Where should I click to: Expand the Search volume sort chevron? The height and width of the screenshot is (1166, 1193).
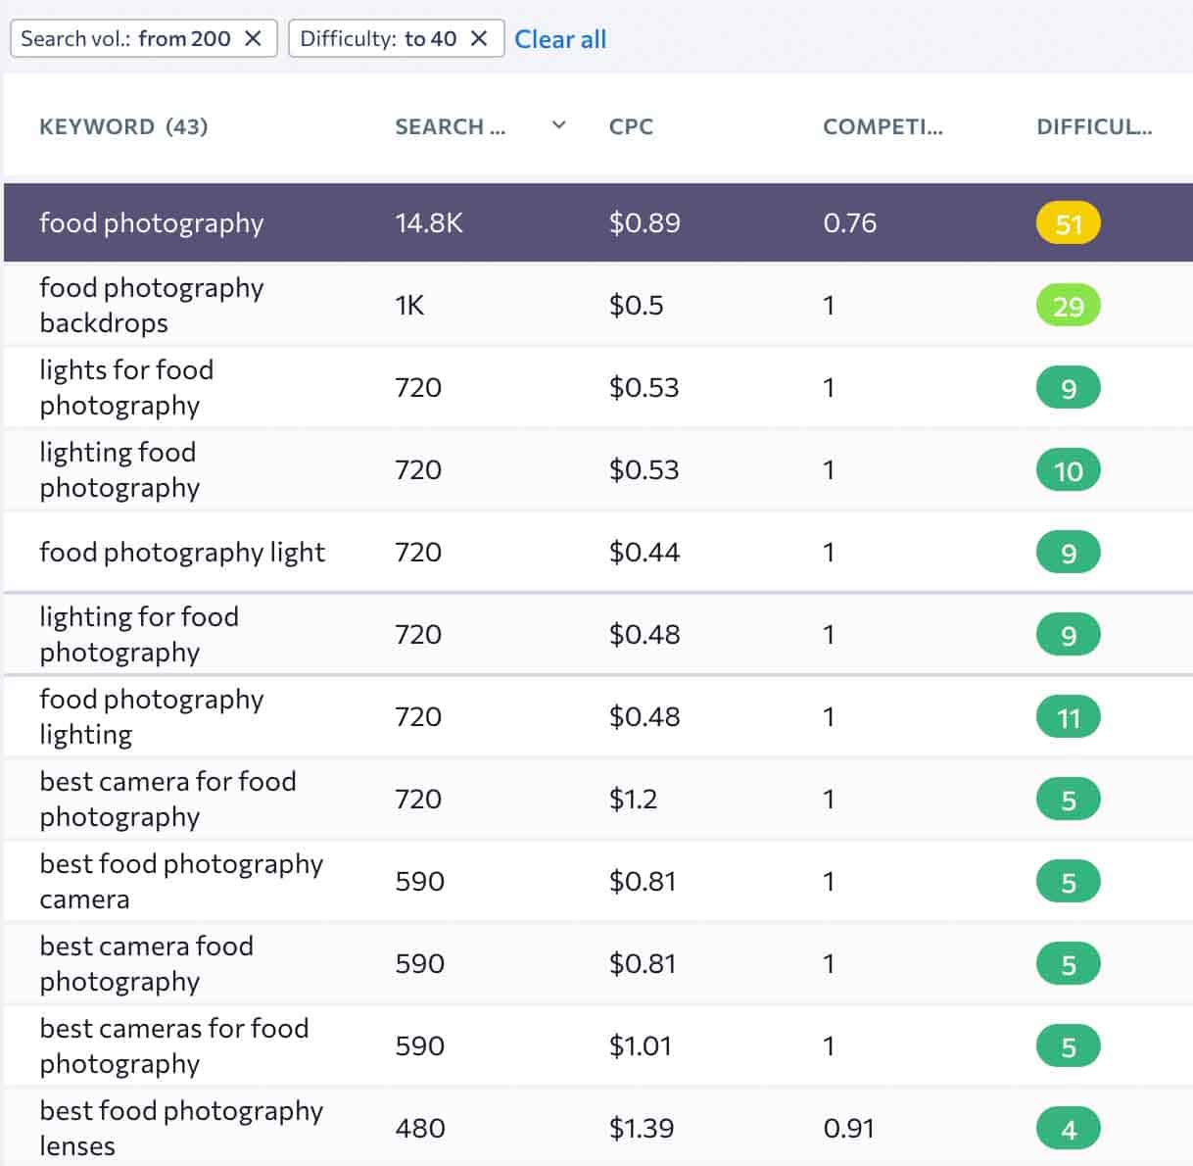coord(558,125)
